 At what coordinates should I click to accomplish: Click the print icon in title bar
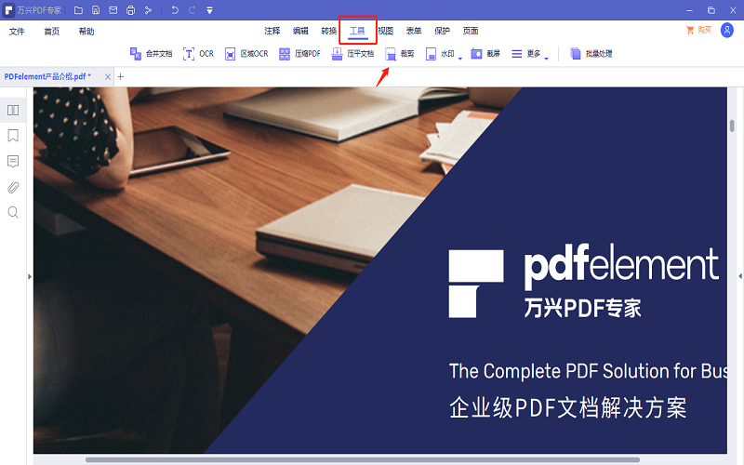coord(130,10)
